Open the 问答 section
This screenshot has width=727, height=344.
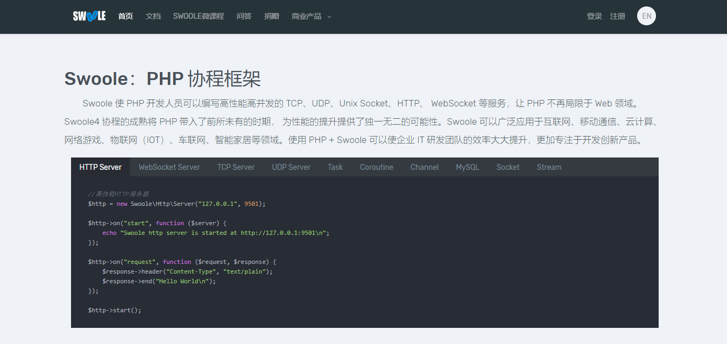click(x=244, y=16)
